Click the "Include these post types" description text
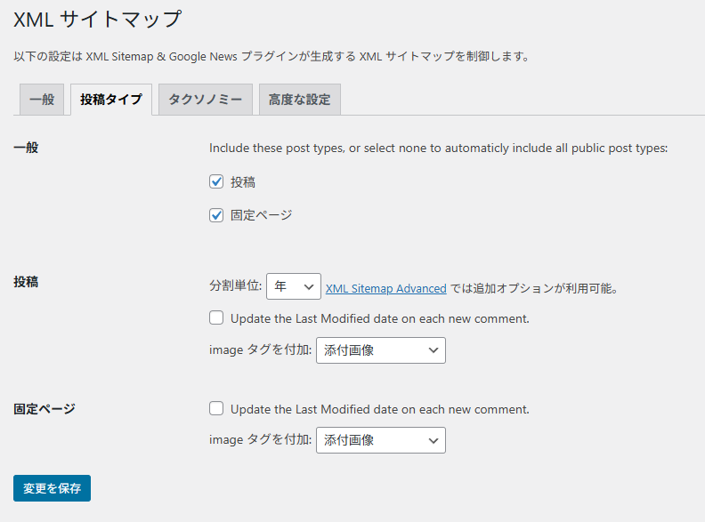This screenshot has width=705, height=522. 438,149
